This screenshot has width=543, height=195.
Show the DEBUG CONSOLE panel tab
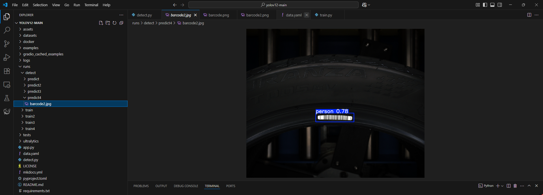[x=186, y=186]
